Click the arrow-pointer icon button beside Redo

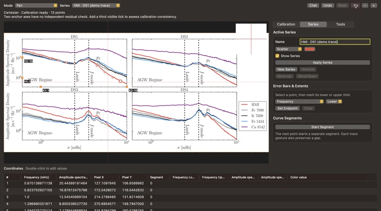click(355, 6)
